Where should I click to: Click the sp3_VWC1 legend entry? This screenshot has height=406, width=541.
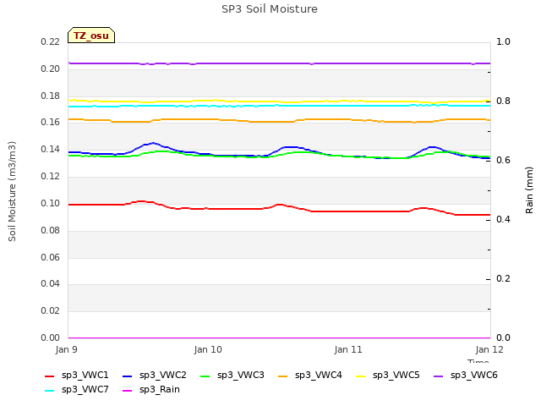(77, 376)
